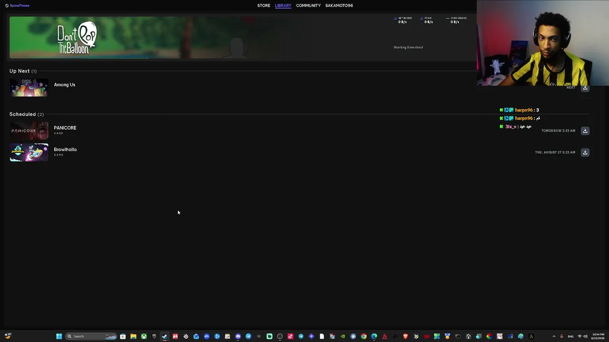609x342 pixels.
Task: Click the taskbar Search box
Action: 91,336
